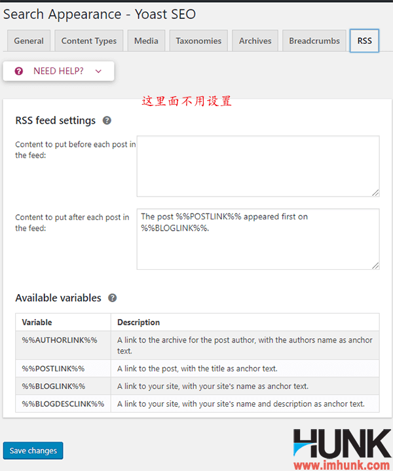Click the %%POSTLINK%% variable cell
Image resolution: width=393 pixels, height=471 pixels.
pos(63,369)
